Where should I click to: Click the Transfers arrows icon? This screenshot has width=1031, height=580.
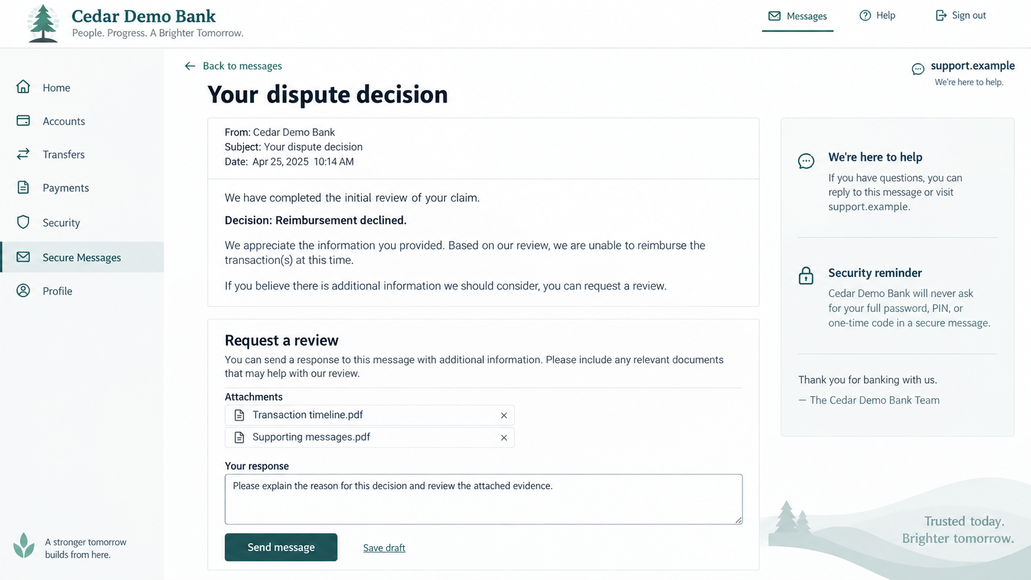[23, 154]
